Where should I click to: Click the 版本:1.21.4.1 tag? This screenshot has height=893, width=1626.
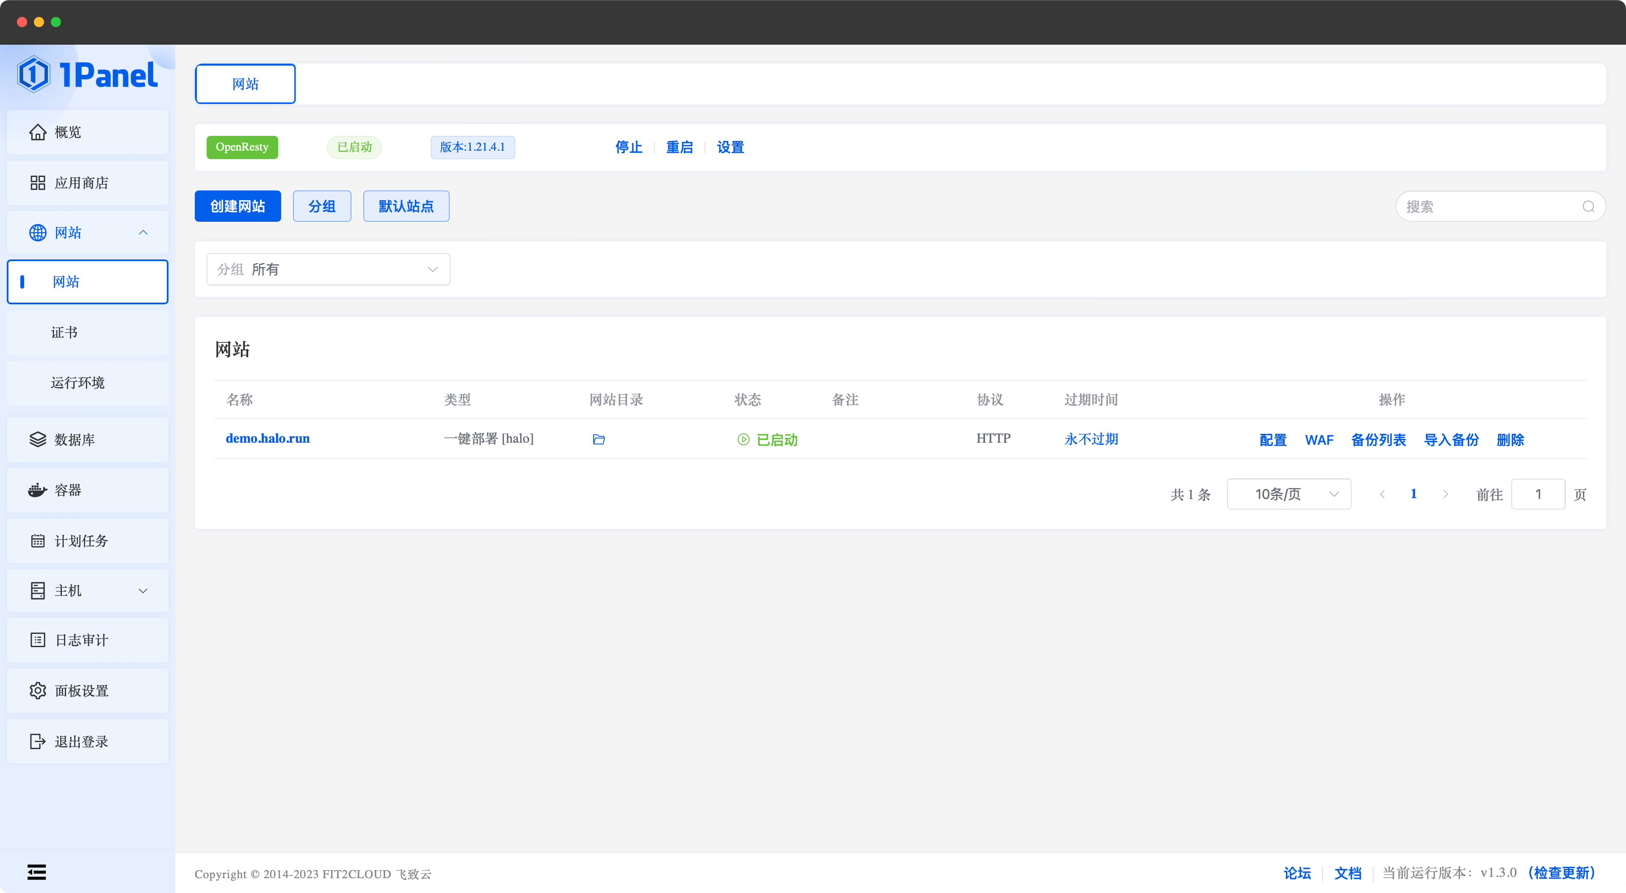(472, 147)
